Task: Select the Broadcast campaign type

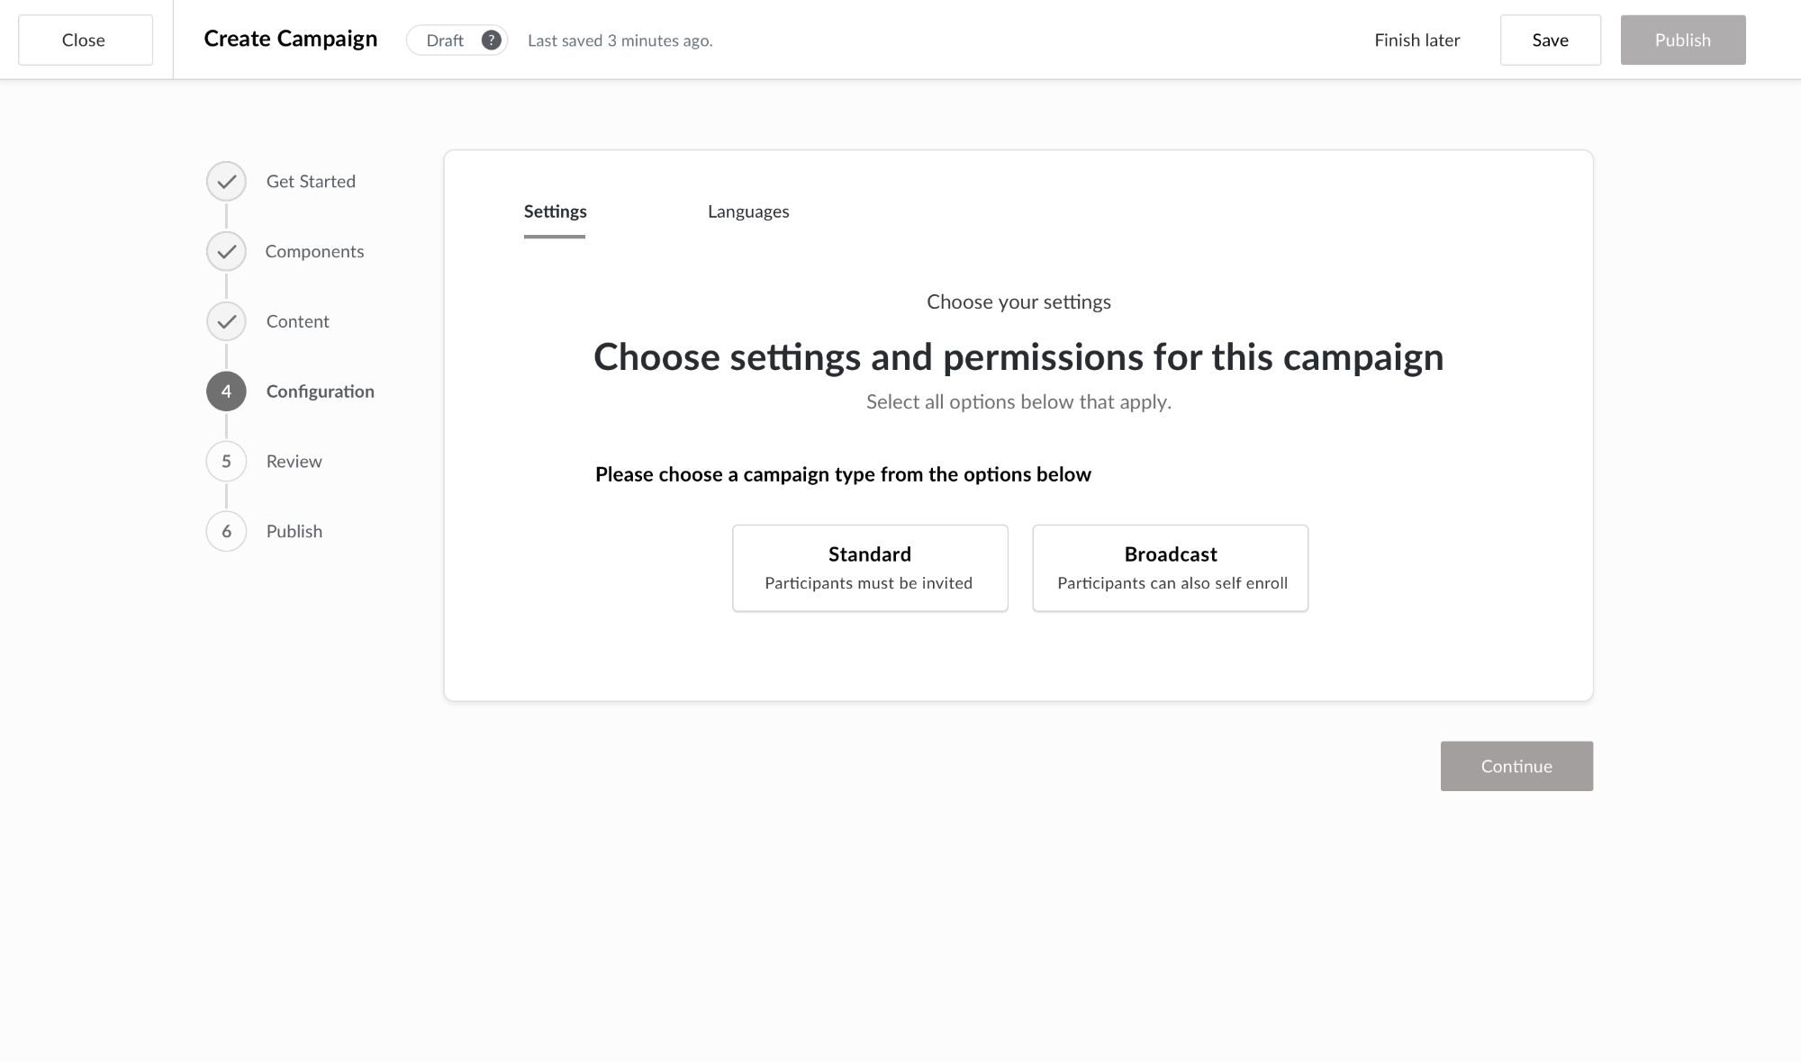Action: coord(1170,568)
